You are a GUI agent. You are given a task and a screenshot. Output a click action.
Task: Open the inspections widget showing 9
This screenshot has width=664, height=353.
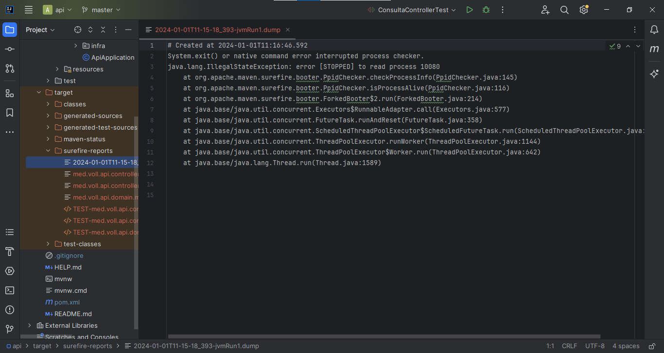[x=615, y=46]
